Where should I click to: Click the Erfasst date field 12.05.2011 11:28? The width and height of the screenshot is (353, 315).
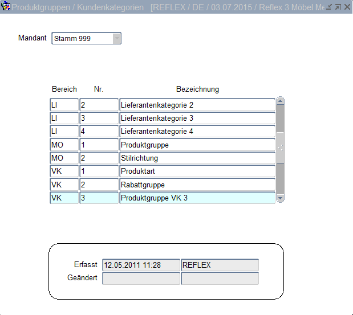(141, 265)
